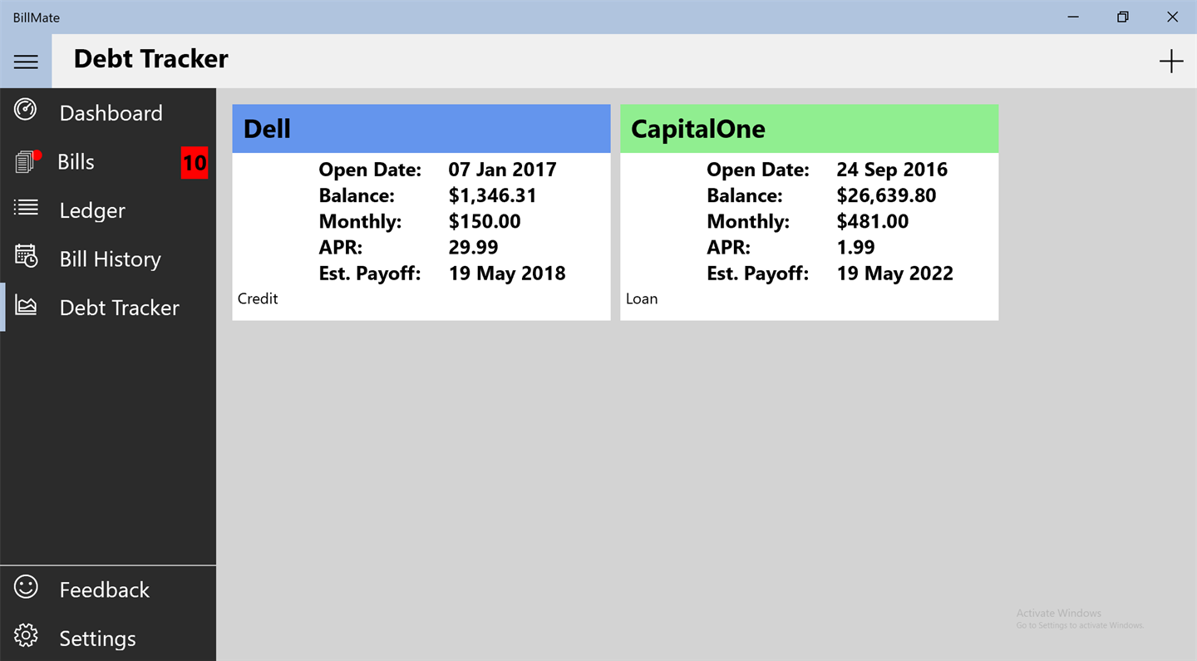Toggle the hamburger navigation menu
Image resolution: width=1197 pixels, height=661 pixels.
(26, 62)
